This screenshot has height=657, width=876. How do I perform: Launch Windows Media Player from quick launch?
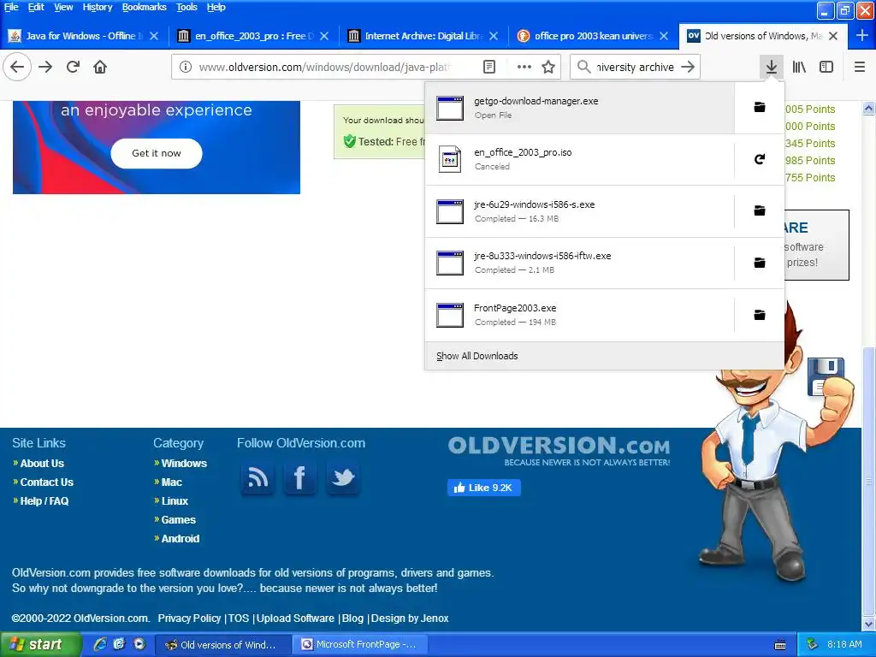139,644
